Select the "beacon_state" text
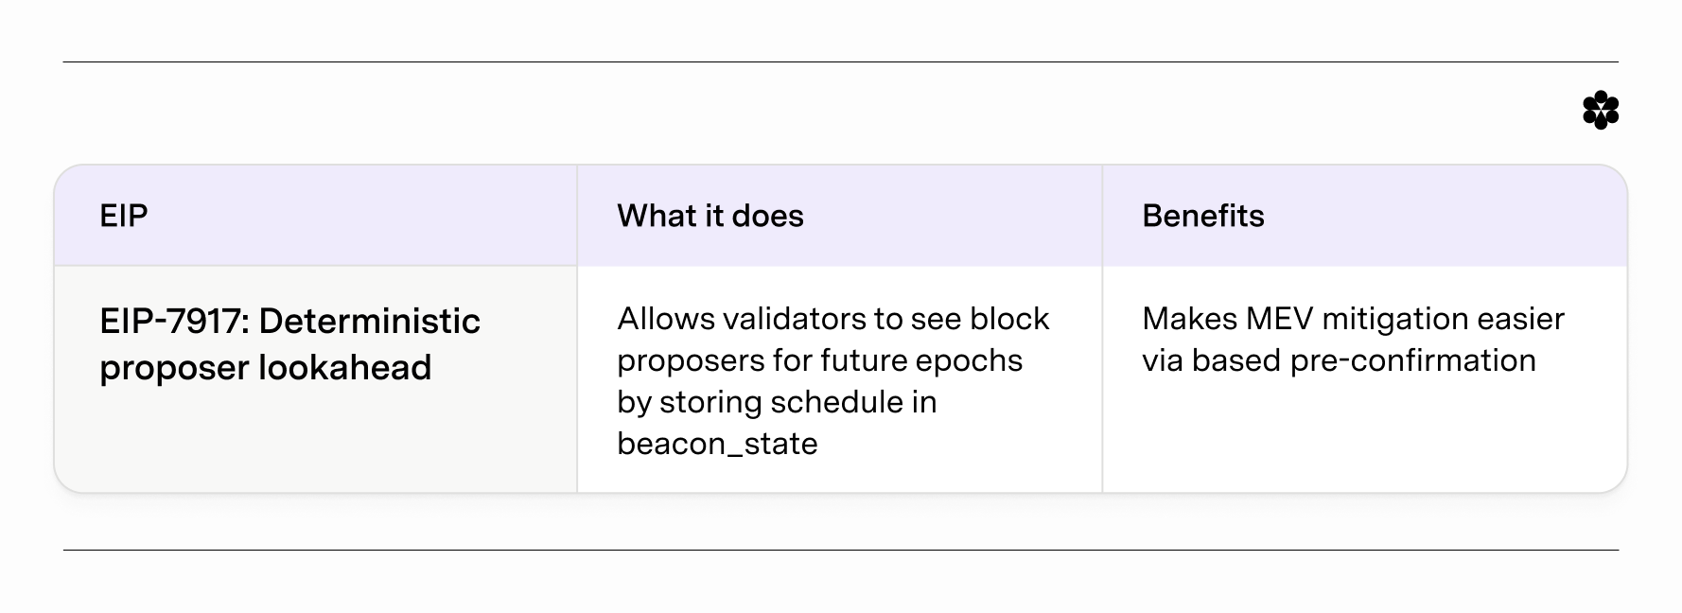 [x=717, y=444]
